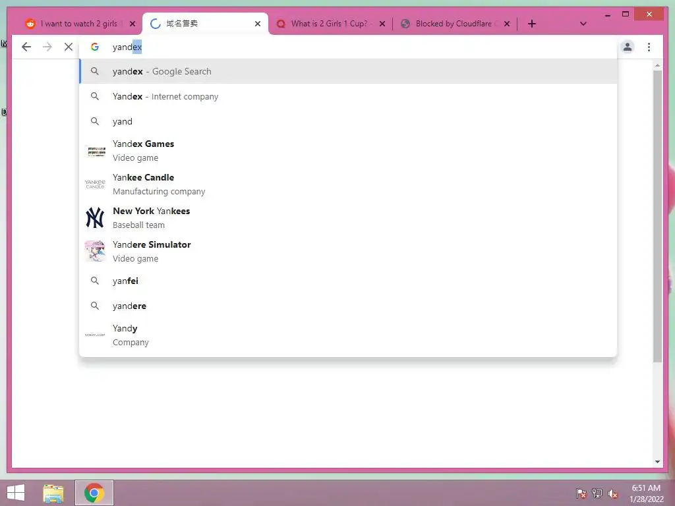
Task: Maximize the Chrome window
Action: point(626,14)
